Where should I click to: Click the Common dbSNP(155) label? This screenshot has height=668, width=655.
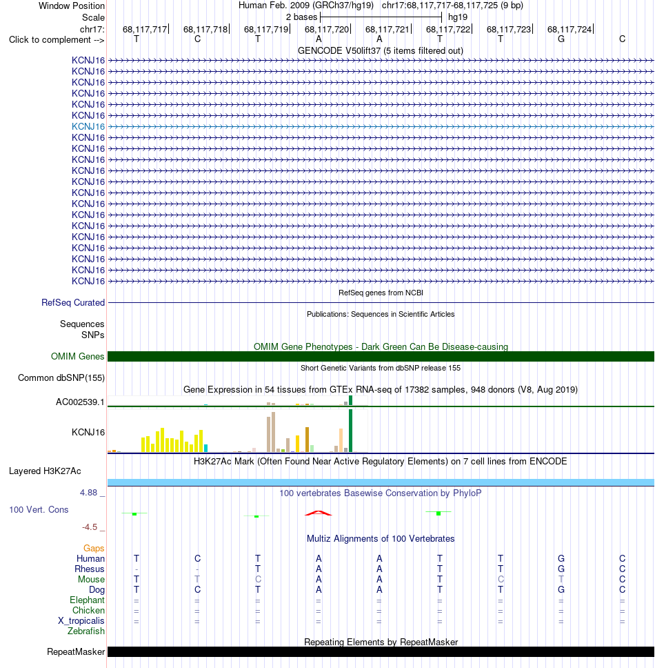pos(61,378)
